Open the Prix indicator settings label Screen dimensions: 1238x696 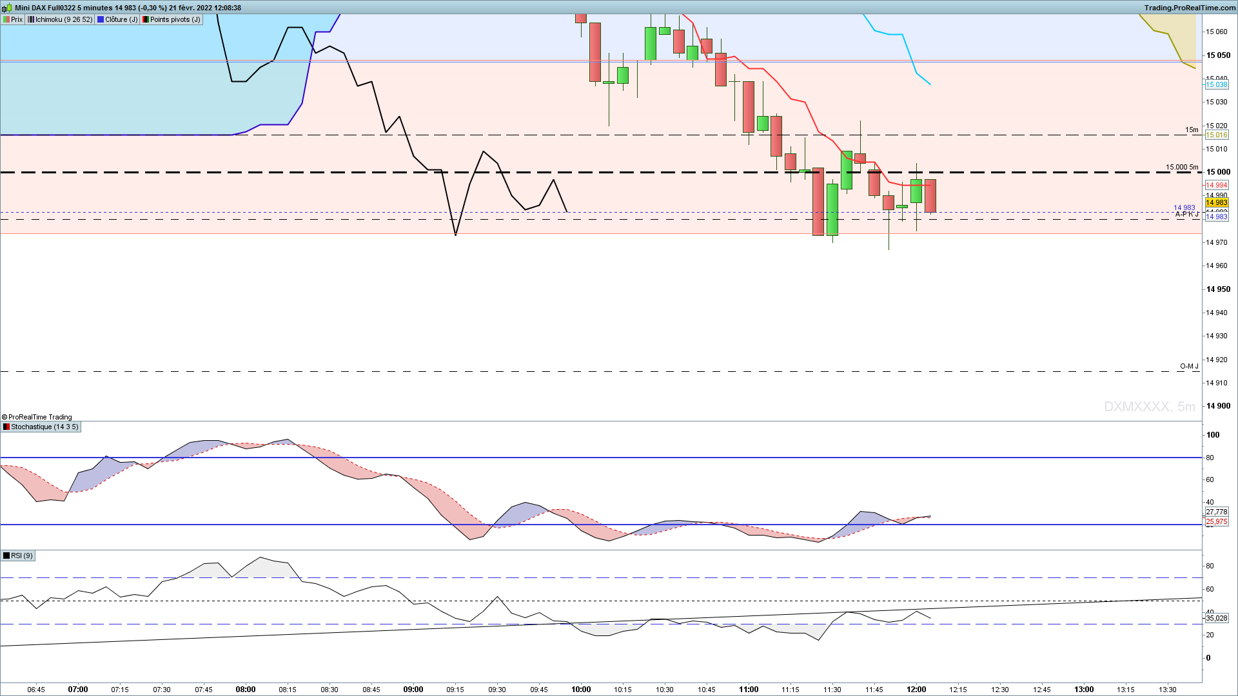tap(13, 20)
